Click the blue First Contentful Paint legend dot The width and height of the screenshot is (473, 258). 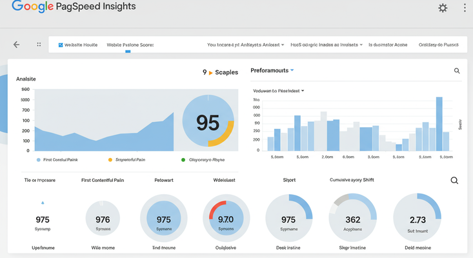click(38, 160)
